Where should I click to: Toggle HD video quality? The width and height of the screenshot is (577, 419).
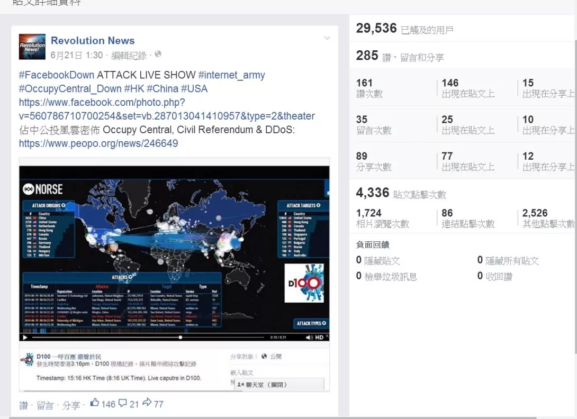319,338
